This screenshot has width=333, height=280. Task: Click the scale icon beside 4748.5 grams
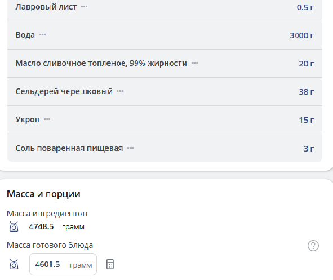click(x=14, y=226)
